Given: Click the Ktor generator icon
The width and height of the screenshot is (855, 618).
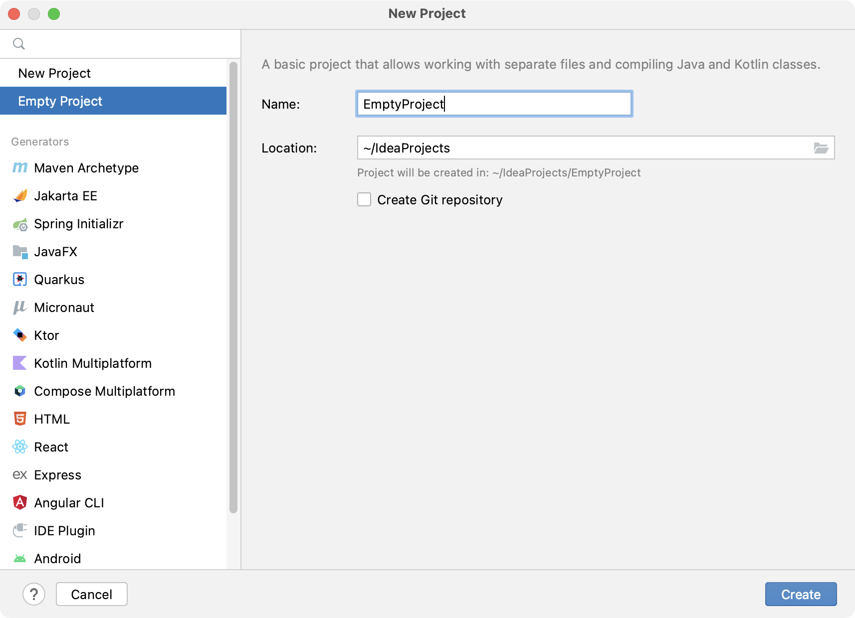Looking at the screenshot, I should tap(20, 335).
